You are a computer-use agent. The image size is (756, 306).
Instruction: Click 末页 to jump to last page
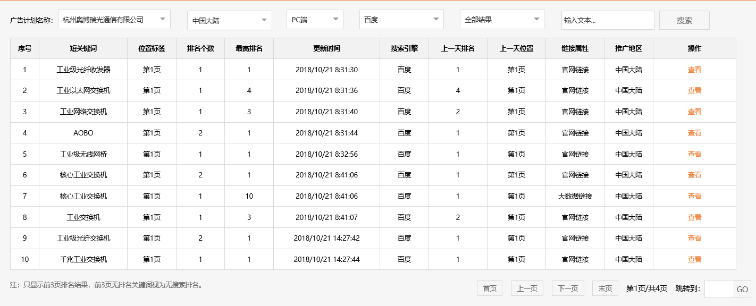[x=604, y=288]
